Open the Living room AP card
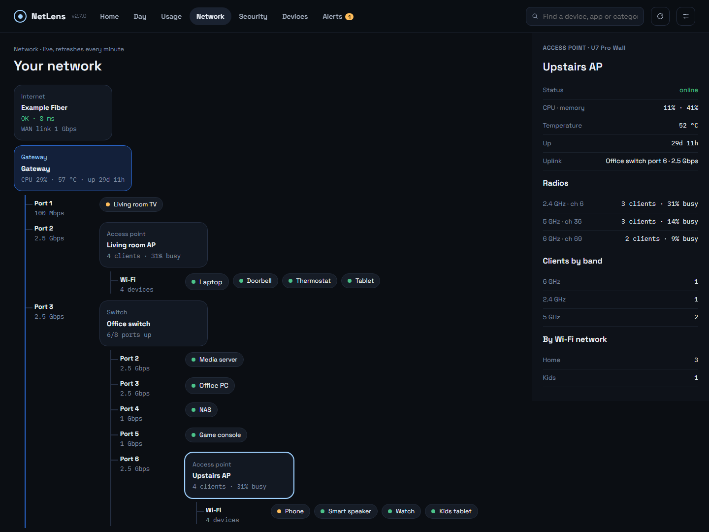Image resolution: width=709 pixels, height=532 pixels. tap(154, 245)
